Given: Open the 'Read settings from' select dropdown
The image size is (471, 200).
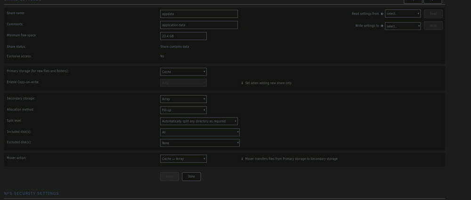Looking at the screenshot, I should [x=403, y=14].
